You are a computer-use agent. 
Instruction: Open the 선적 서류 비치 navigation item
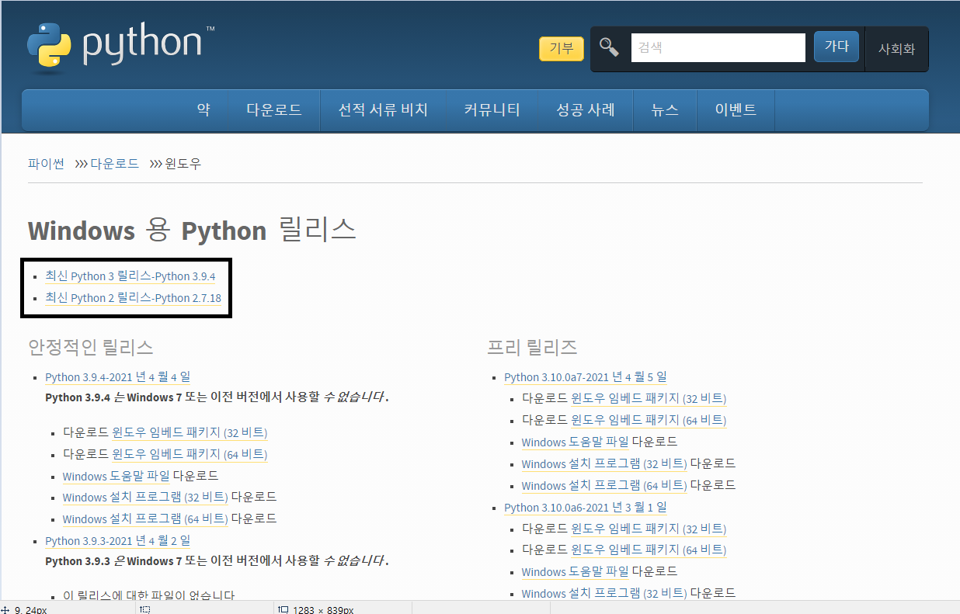coord(383,109)
